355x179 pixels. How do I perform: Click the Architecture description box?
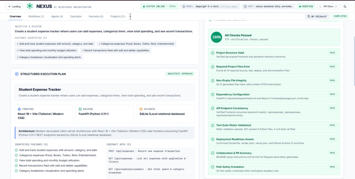(104, 133)
